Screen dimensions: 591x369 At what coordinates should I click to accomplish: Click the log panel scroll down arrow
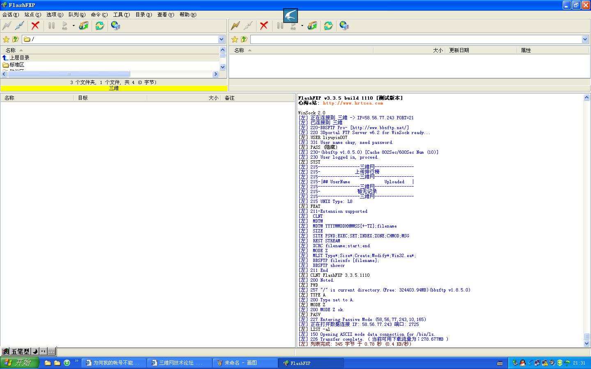586,344
